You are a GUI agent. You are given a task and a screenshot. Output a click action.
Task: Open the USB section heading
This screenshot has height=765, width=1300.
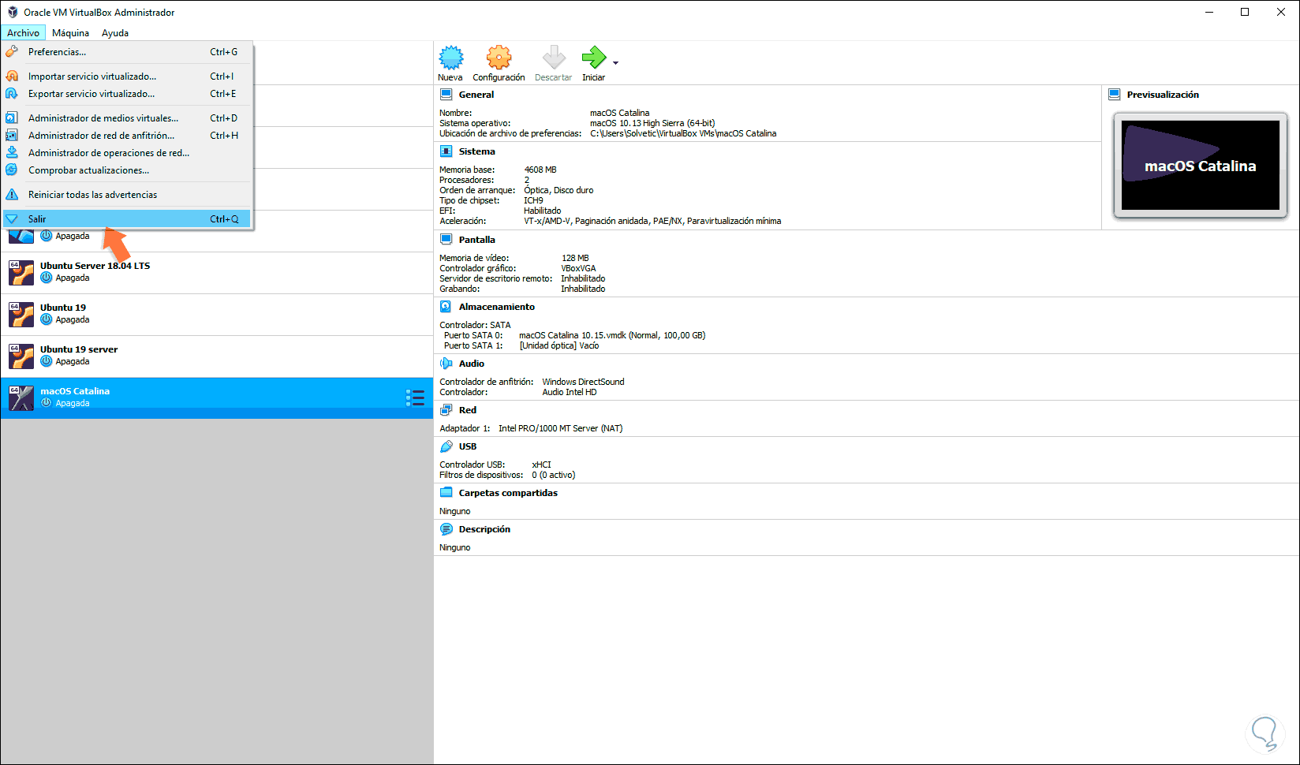click(x=468, y=446)
